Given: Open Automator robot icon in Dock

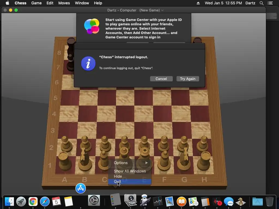Looking at the screenshot, I should [x=145, y=200].
